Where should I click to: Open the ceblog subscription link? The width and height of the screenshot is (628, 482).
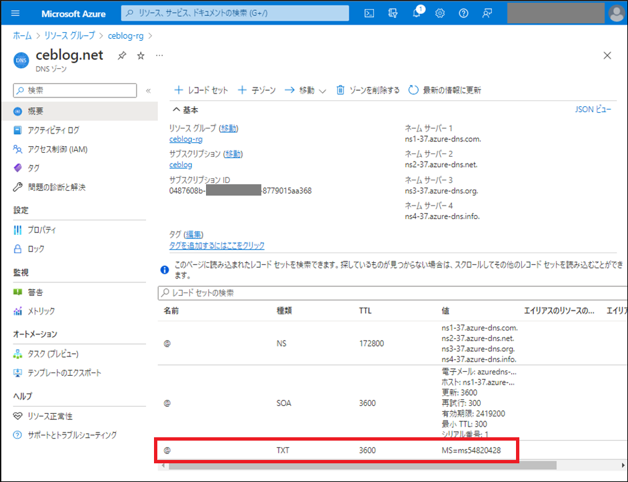click(181, 165)
